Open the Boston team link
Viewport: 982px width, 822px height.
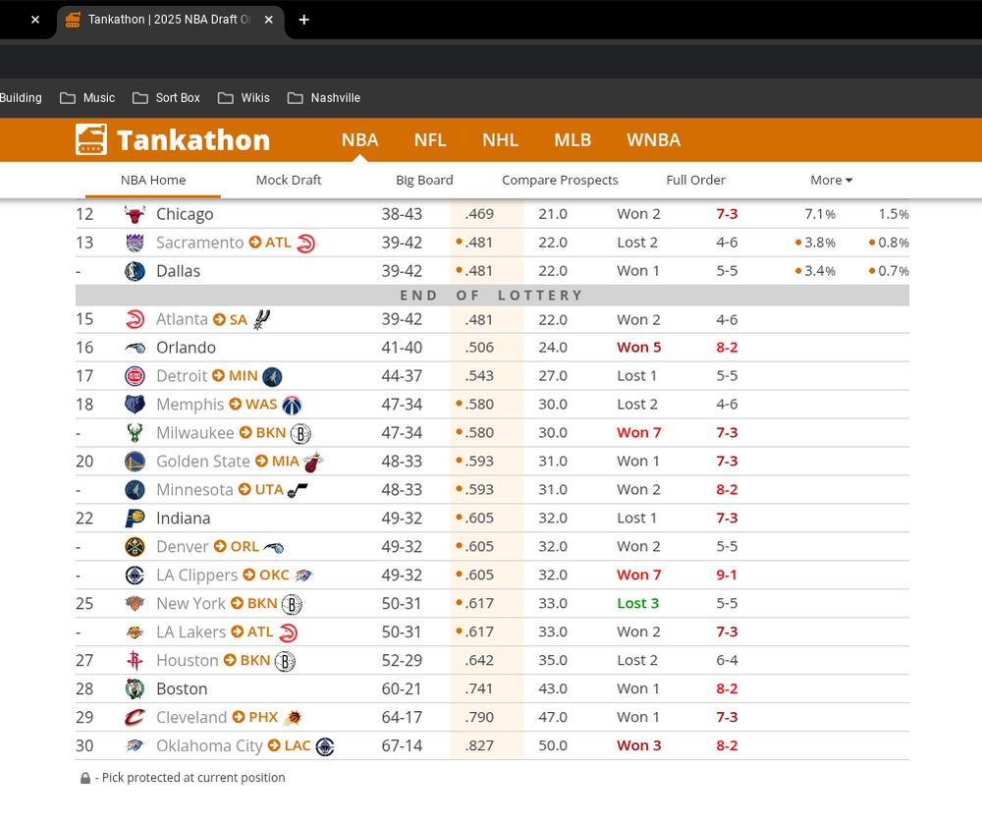pos(182,689)
